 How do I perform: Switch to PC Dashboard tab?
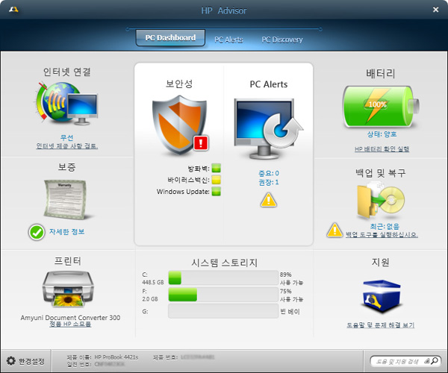(x=170, y=37)
